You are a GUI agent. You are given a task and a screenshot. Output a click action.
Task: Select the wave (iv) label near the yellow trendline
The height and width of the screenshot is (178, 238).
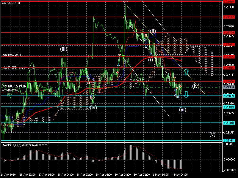pos(195,86)
